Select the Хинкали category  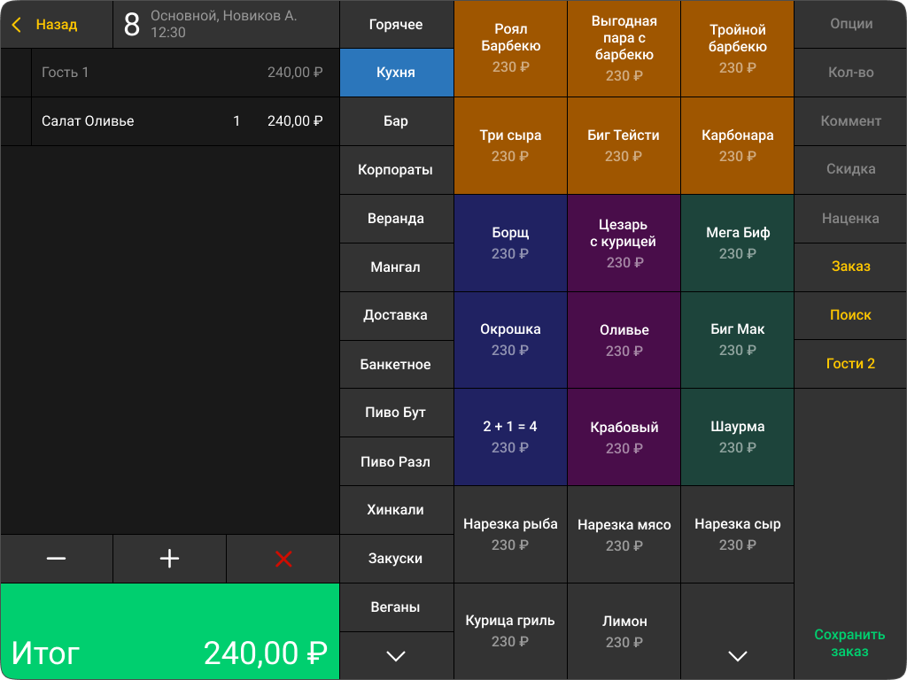(396, 510)
